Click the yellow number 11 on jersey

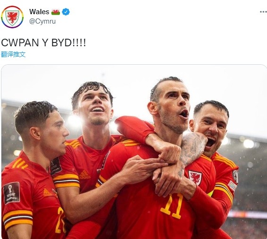coord(172,206)
